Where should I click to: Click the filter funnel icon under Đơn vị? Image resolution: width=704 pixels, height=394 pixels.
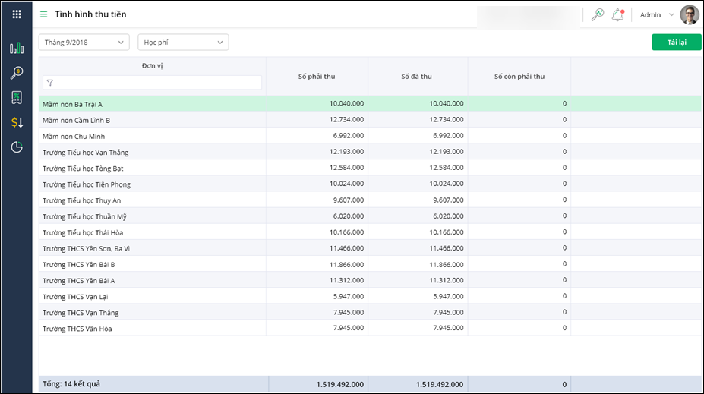49,83
